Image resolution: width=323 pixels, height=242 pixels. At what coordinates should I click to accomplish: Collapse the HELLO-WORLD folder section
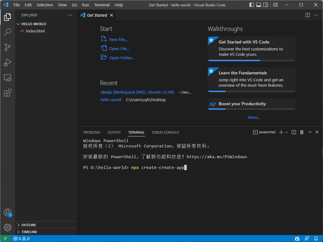[18, 24]
